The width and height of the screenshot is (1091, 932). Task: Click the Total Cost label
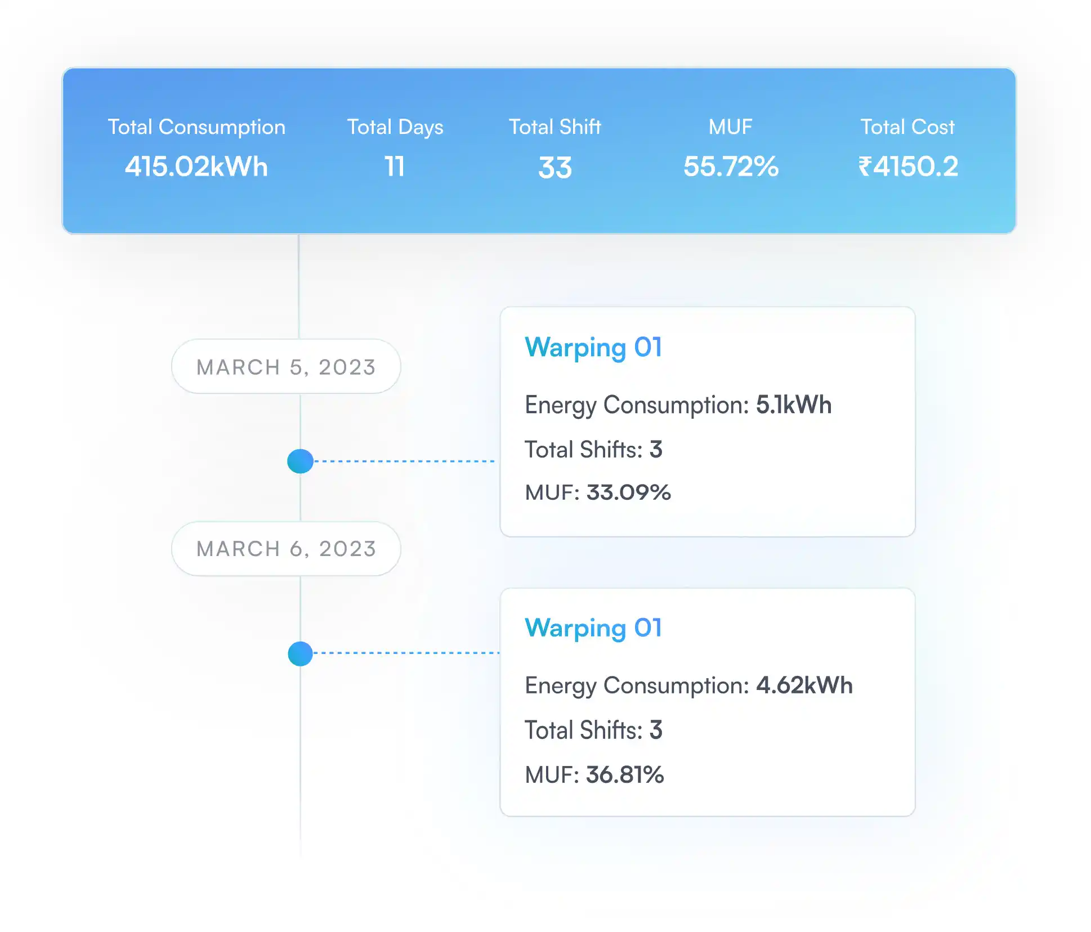click(907, 127)
